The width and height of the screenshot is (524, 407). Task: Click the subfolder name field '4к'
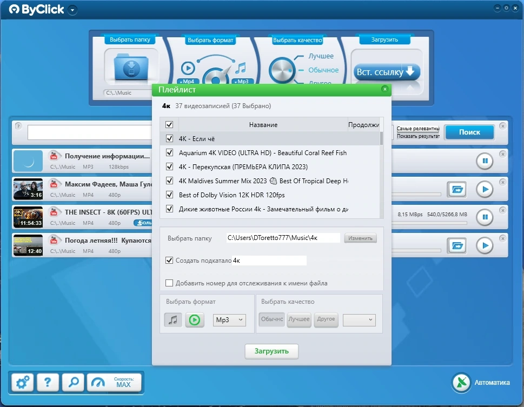click(x=269, y=261)
